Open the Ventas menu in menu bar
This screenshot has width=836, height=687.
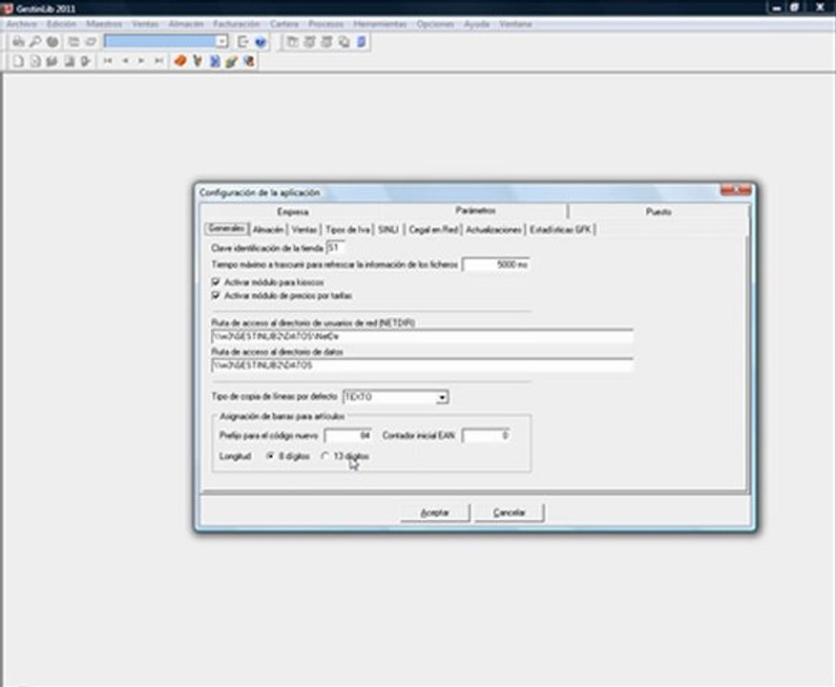pyautogui.click(x=145, y=24)
